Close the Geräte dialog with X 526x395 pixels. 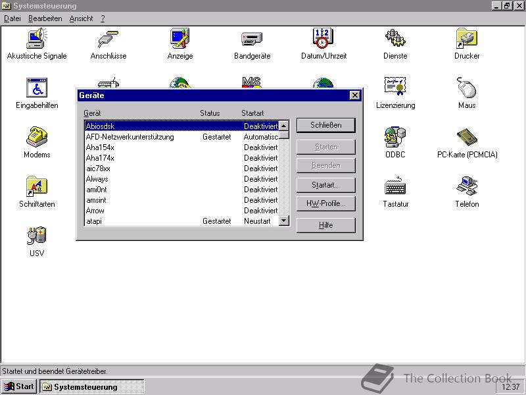click(x=354, y=95)
